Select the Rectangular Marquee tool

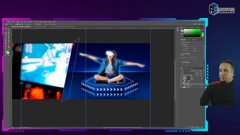[x=9, y=29]
